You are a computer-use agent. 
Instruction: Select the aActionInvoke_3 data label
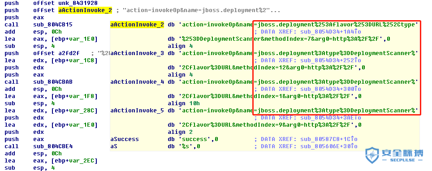coord(137,53)
